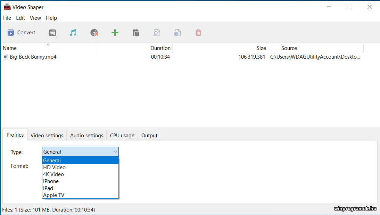380x215 pixels.
Task: Click the file preview magnifier icon
Action: coord(157,33)
